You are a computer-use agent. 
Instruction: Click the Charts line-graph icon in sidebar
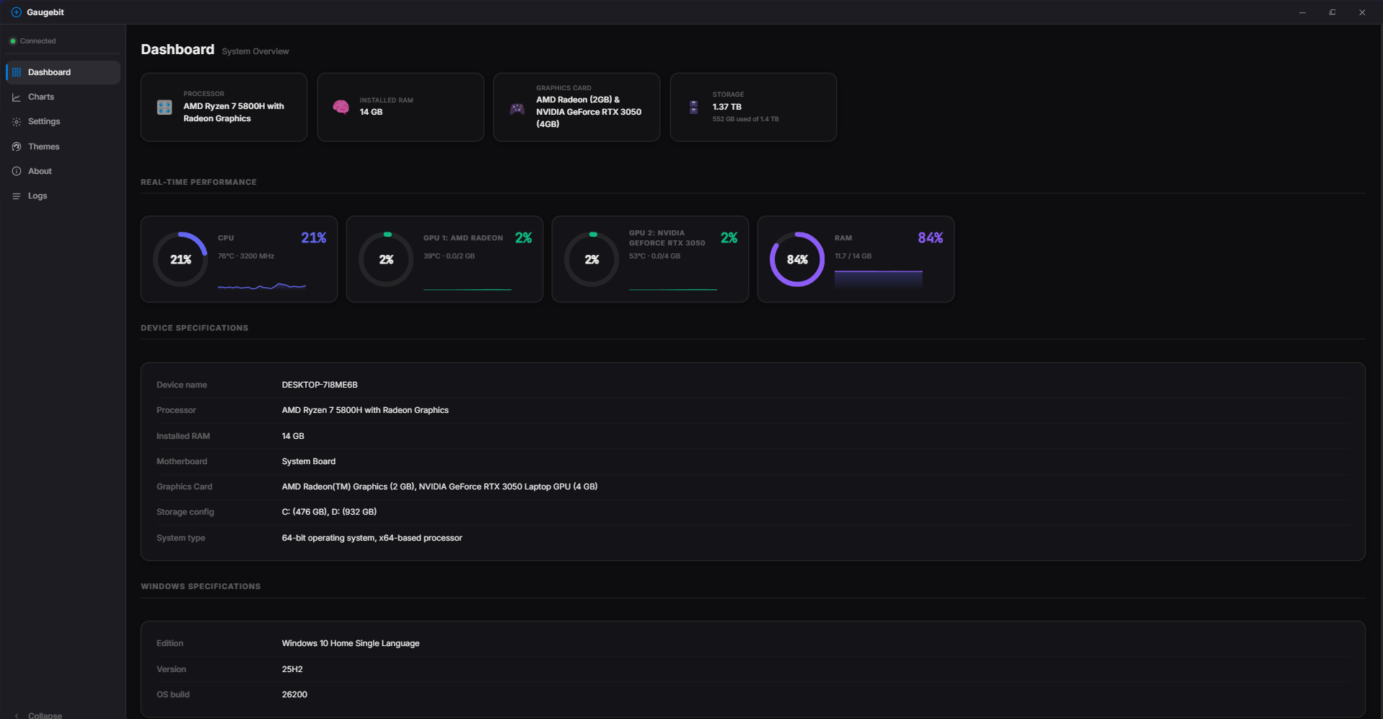[17, 97]
